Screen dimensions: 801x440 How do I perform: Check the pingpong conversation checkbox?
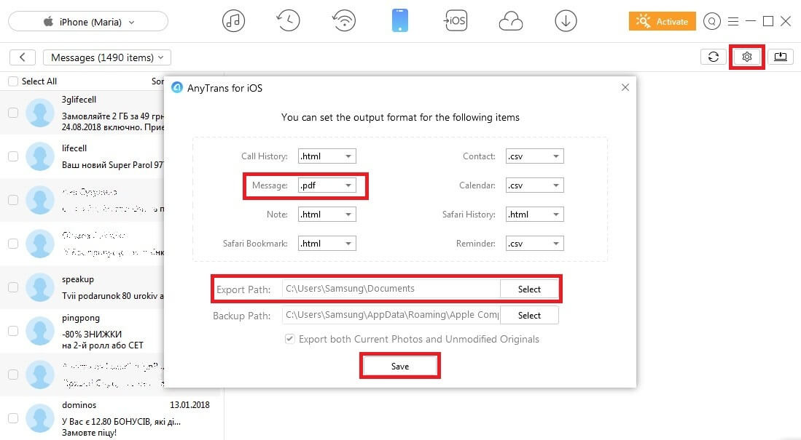point(13,331)
